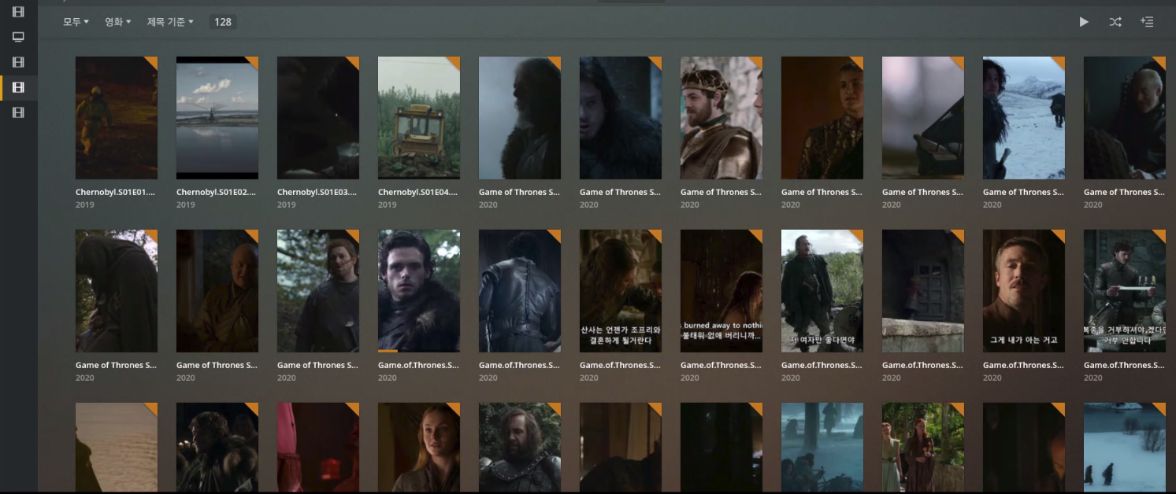Open poster of person's back in leather armor
Viewport: 1176px width, 494px height.
(x=520, y=291)
